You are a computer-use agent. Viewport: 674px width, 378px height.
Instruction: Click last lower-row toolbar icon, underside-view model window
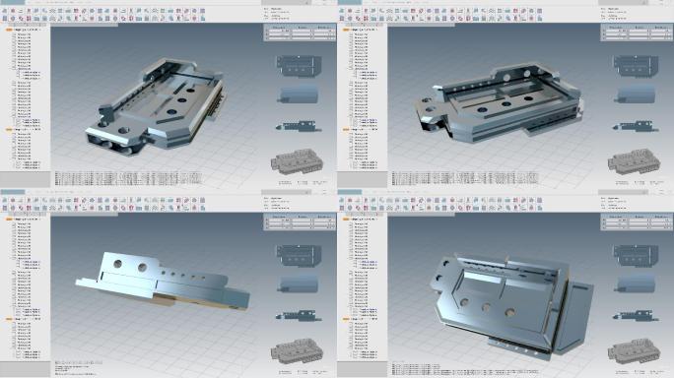point(539,208)
